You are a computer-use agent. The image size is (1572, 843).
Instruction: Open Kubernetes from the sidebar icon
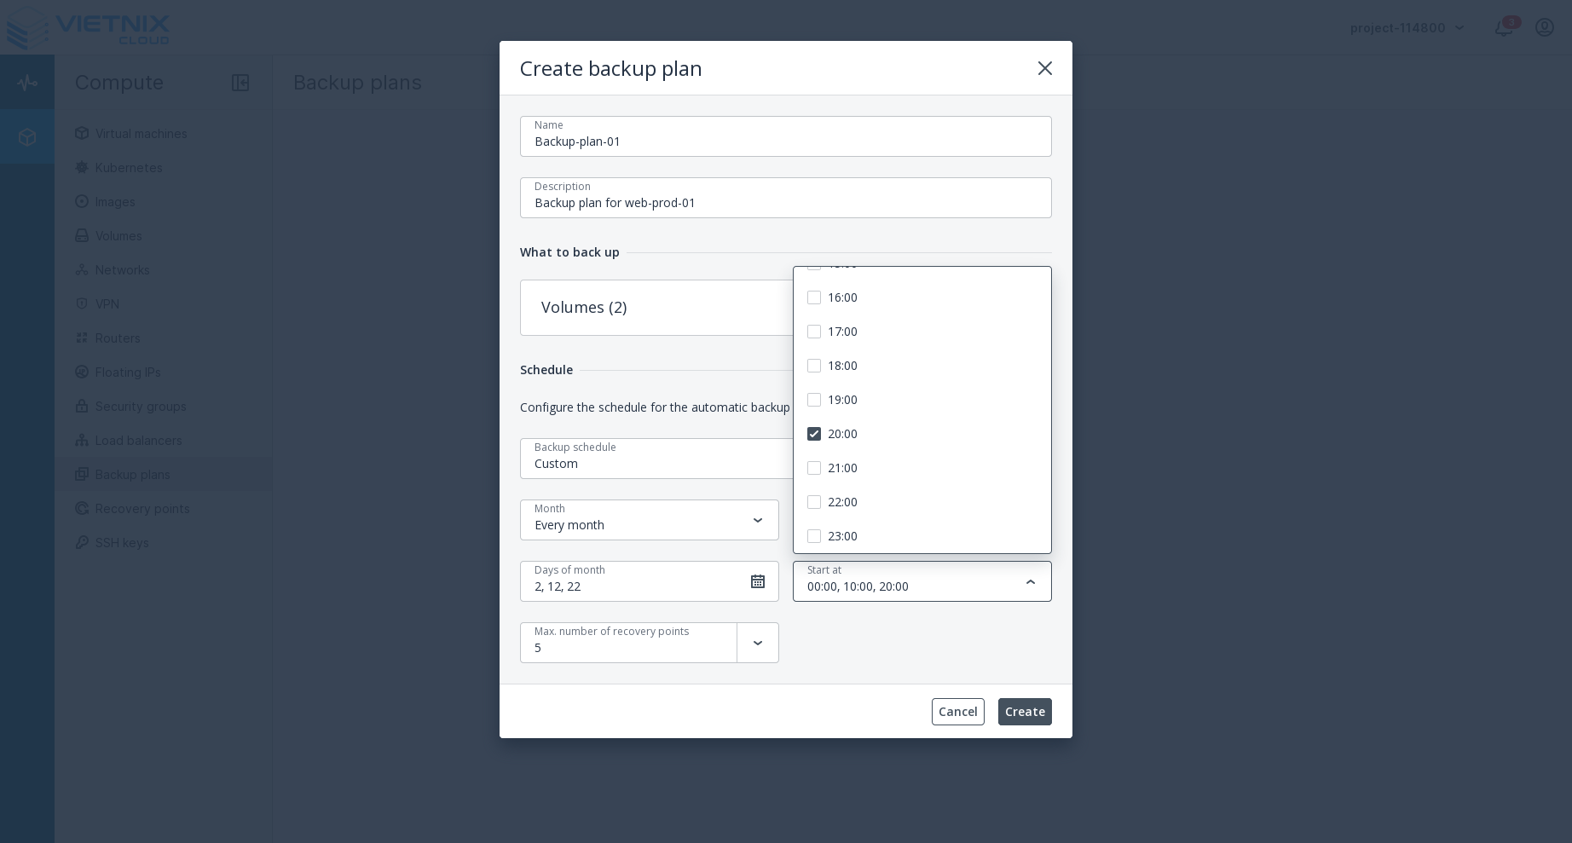[x=82, y=168]
